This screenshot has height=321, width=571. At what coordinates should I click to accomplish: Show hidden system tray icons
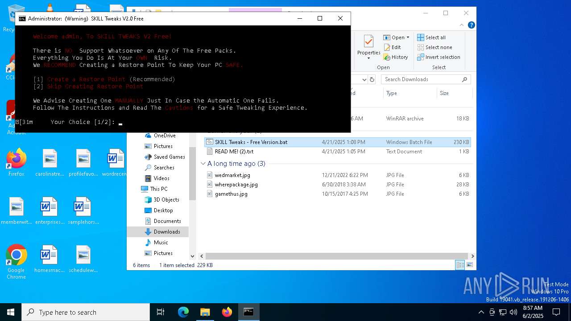[x=481, y=312]
